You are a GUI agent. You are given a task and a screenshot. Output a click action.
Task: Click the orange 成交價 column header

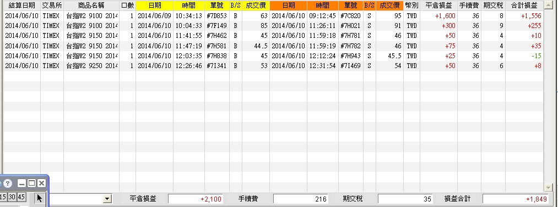(389, 5)
